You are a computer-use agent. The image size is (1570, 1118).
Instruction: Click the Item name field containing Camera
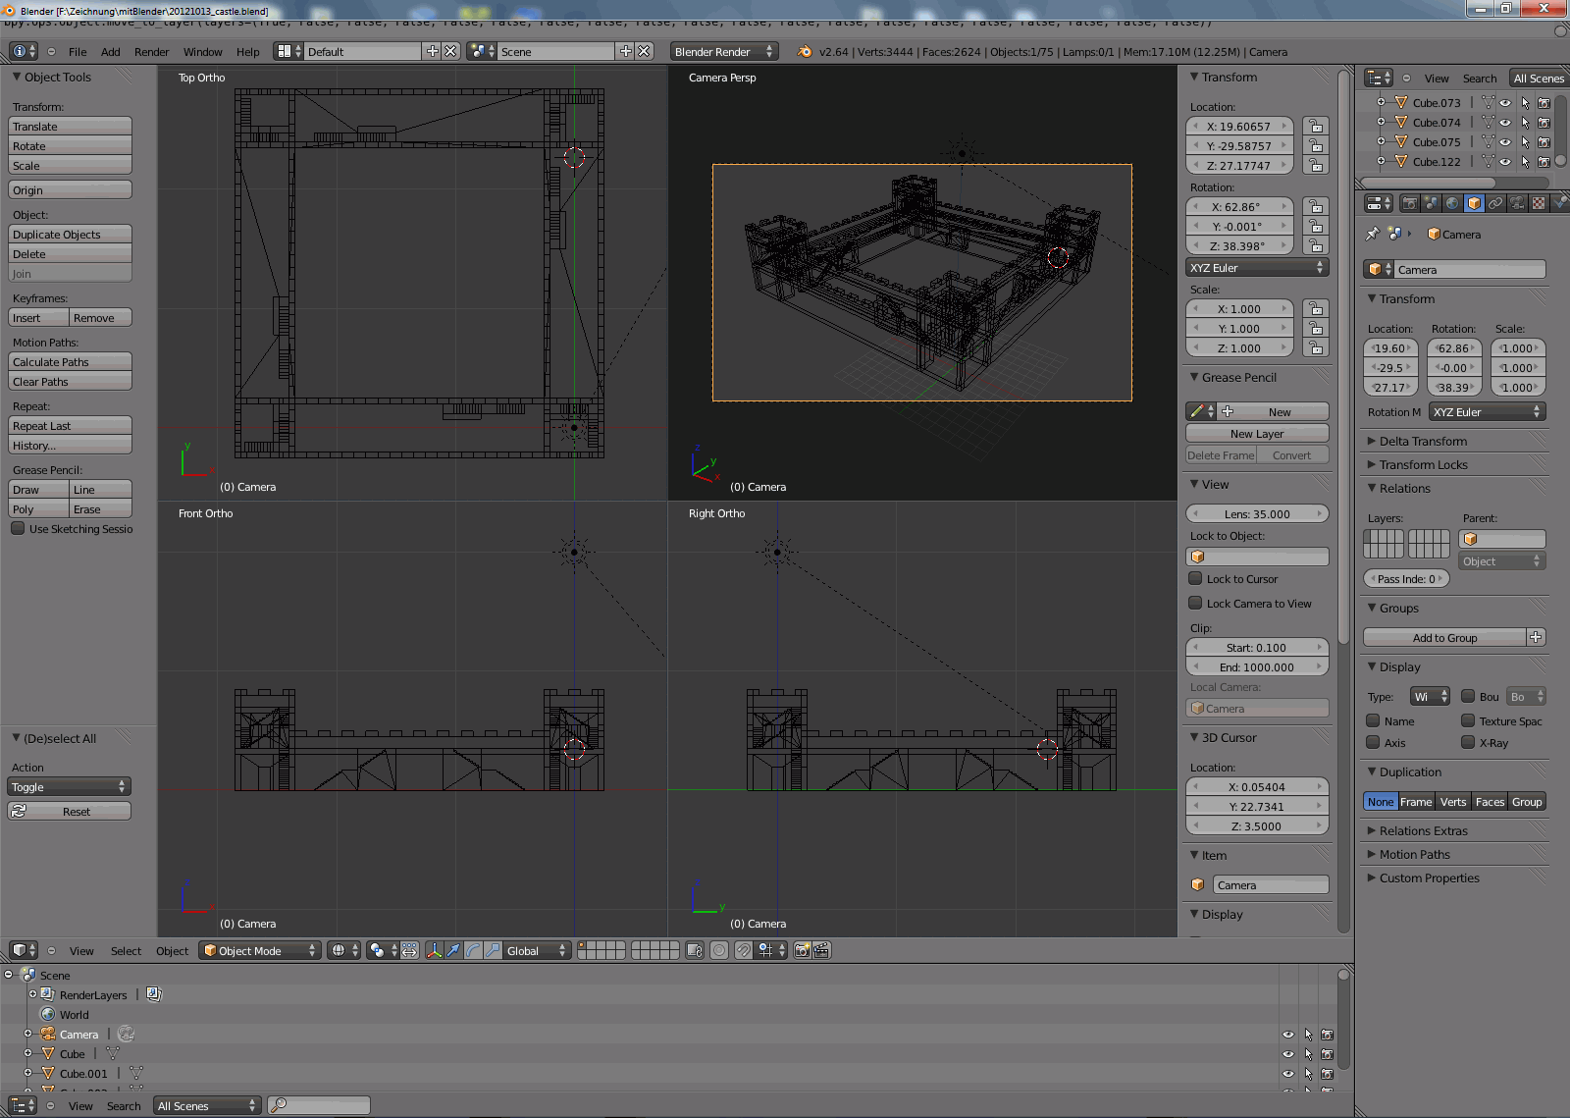1271,884
